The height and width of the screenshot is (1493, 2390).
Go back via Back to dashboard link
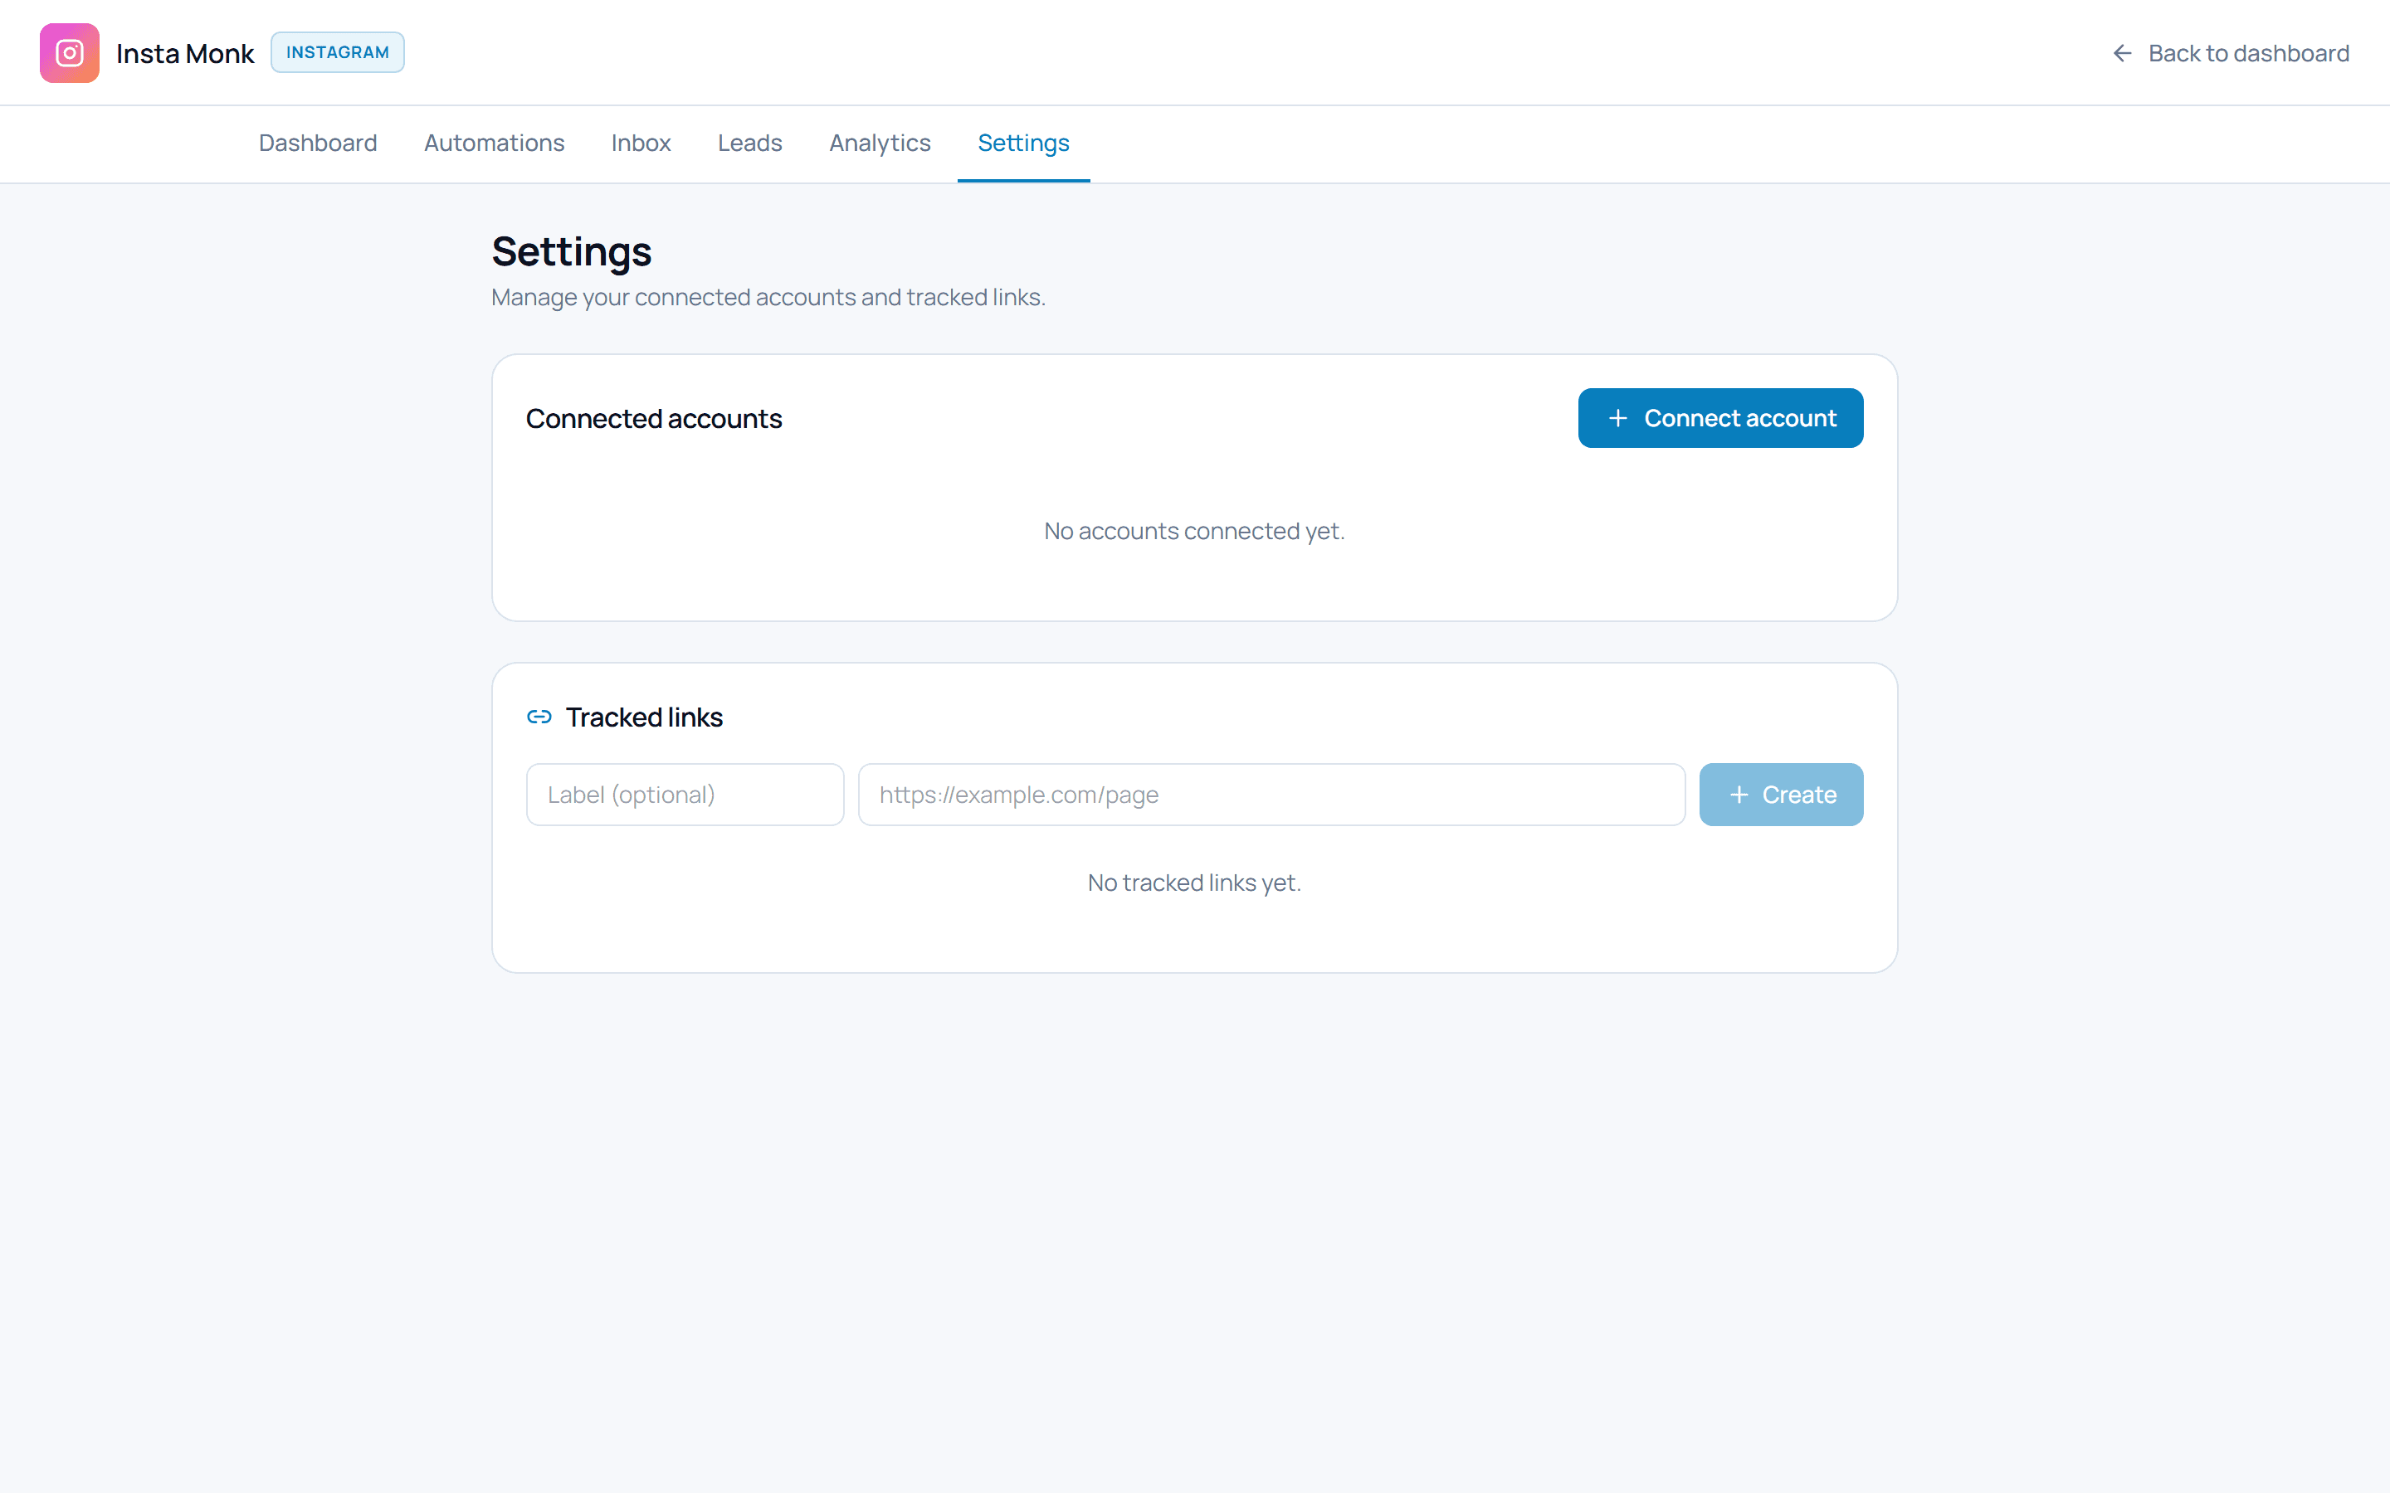pos(2230,53)
